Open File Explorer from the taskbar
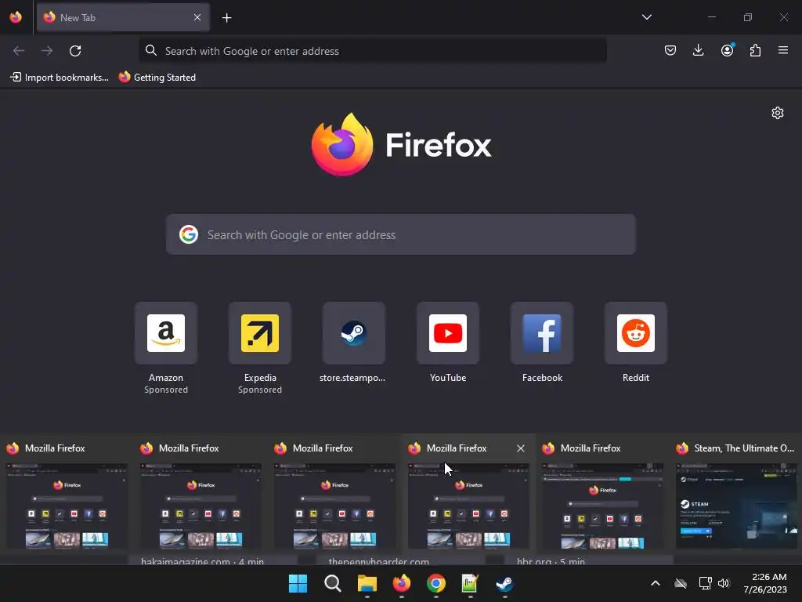The image size is (802, 602). tap(367, 583)
